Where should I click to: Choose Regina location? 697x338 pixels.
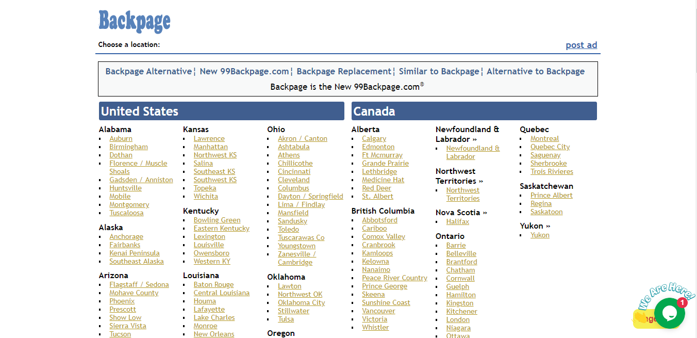(541, 204)
